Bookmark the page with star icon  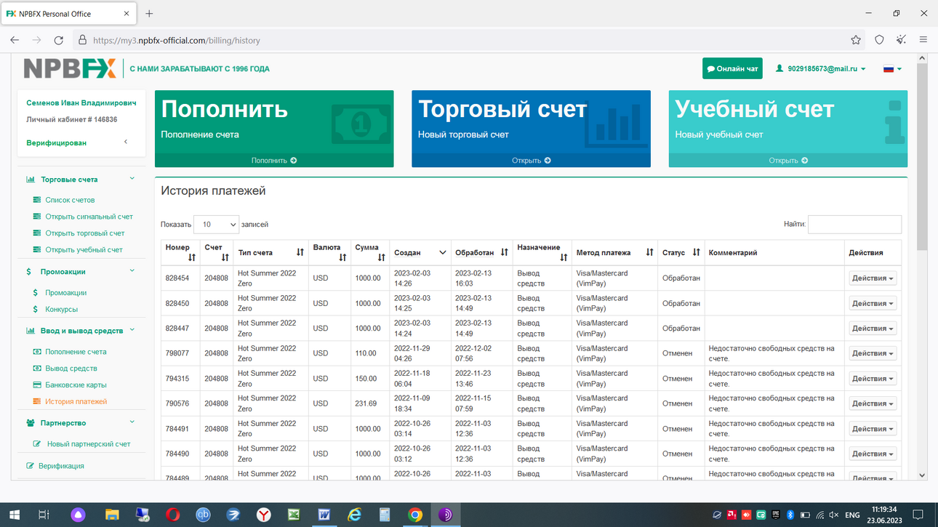tap(856, 40)
